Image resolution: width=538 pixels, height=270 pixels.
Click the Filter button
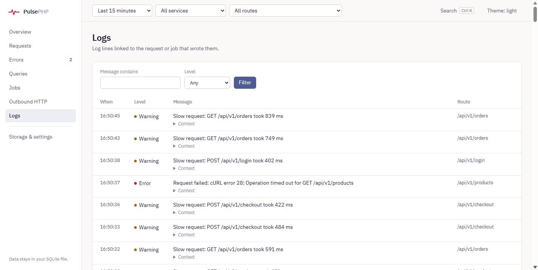point(245,83)
